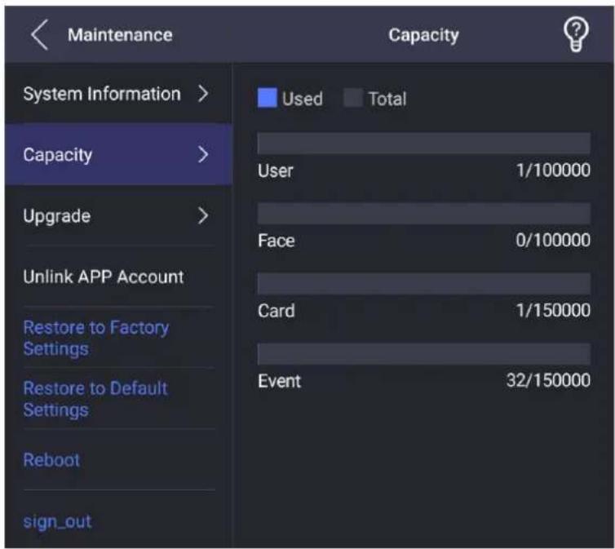Expand the Upgrade chevron arrow
This screenshot has height=549, width=615.
(203, 215)
